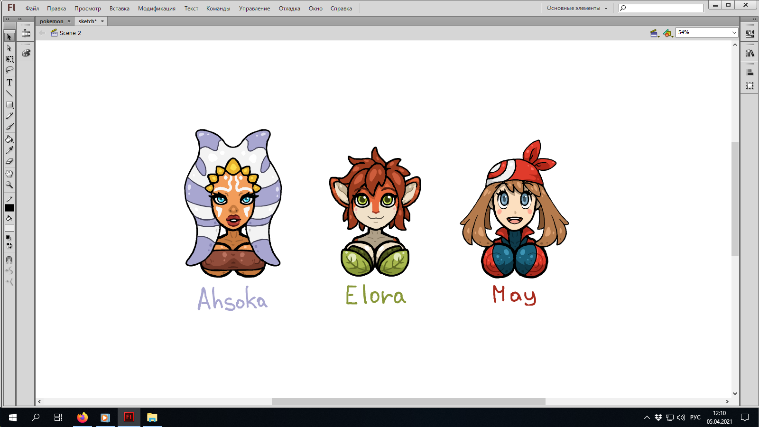
Task: Open Firefox from the taskbar
Action: [83, 418]
